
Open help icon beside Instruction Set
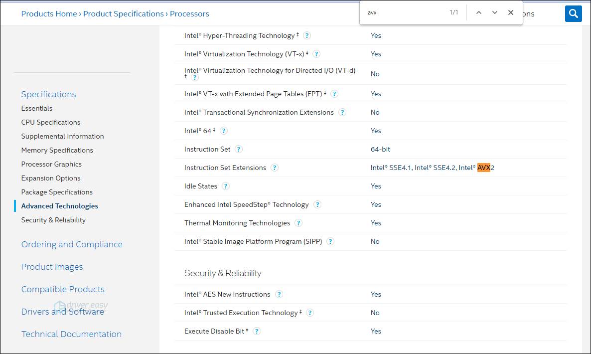pos(239,149)
